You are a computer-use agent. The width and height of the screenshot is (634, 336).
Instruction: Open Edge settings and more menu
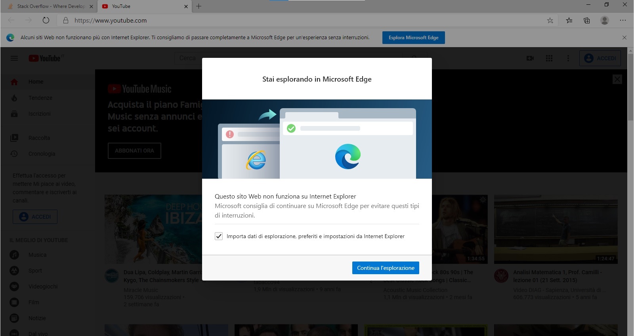[623, 20]
